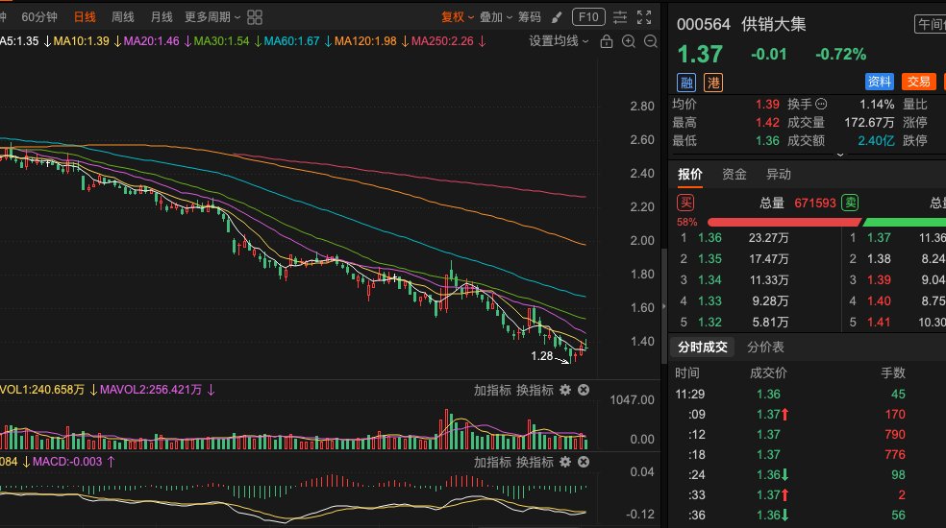The height and width of the screenshot is (528, 946).
Task: Click bid level 2 price 1.35
Action: (x=709, y=258)
